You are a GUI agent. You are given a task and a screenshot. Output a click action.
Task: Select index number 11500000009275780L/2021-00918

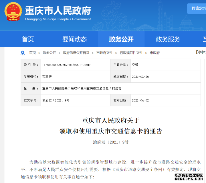point(67,65)
